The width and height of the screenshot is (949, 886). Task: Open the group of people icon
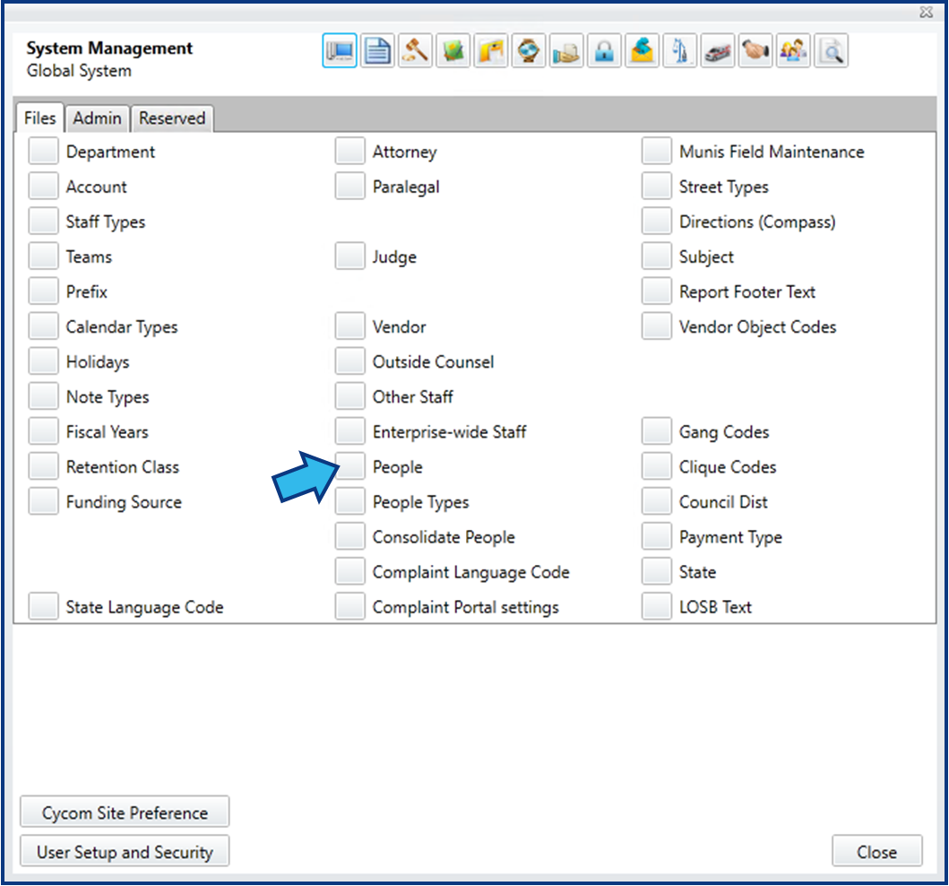pos(793,51)
